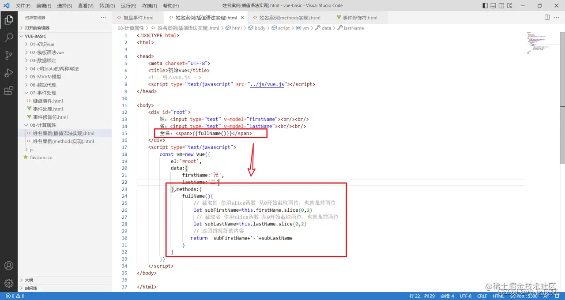The image size is (565, 300).
Task: Collapse the 07-事件处理 folder
Action: tap(65, 93)
